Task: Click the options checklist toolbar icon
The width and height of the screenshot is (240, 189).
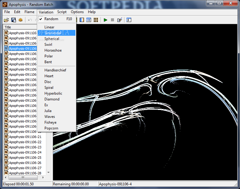Action: coord(129,20)
